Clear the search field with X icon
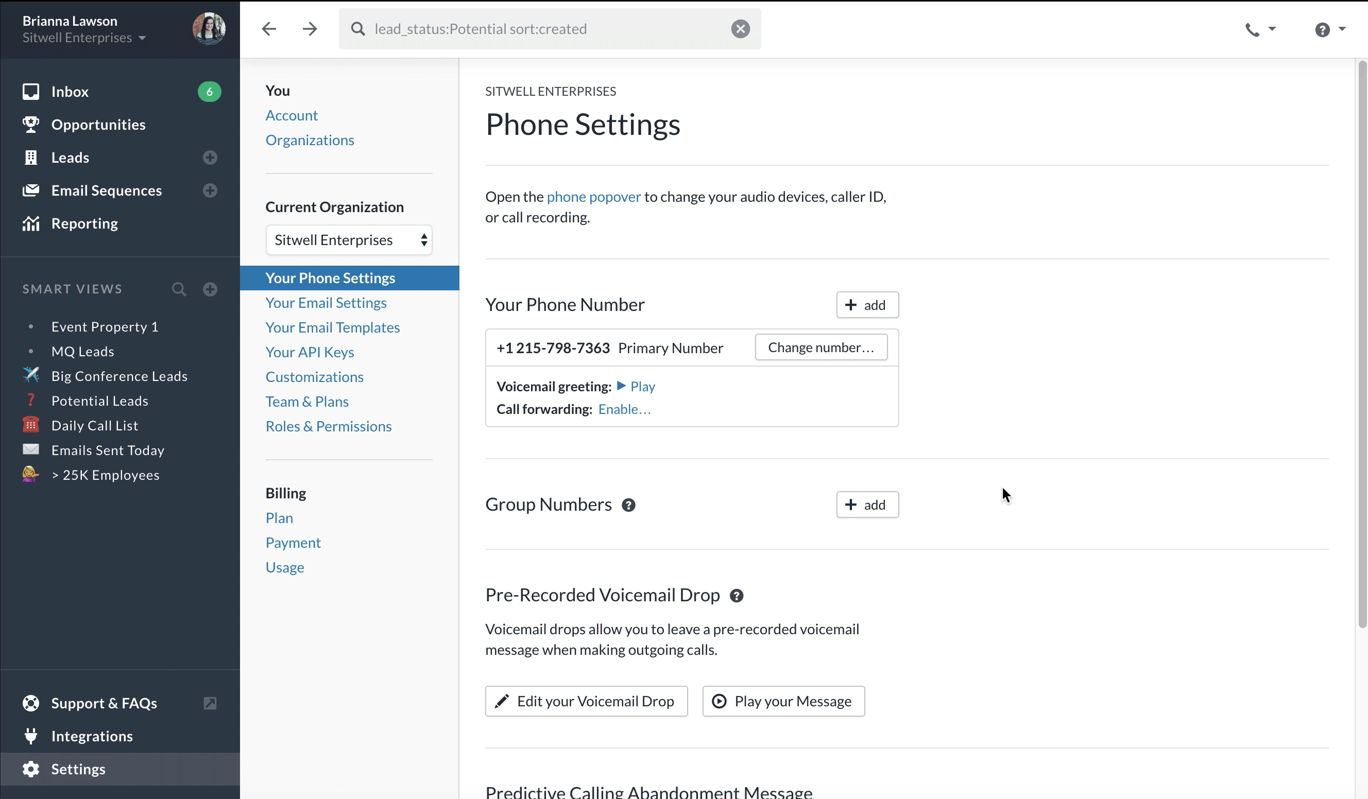 pyautogui.click(x=740, y=29)
